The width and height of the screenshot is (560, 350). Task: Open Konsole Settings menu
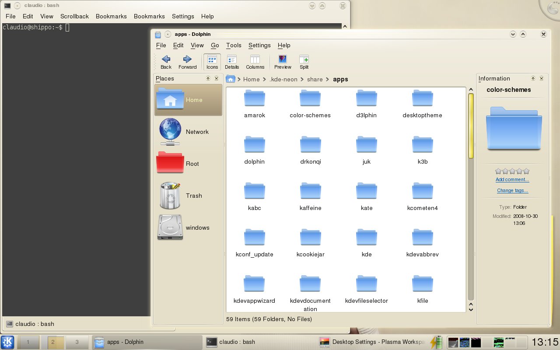[183, 16]
